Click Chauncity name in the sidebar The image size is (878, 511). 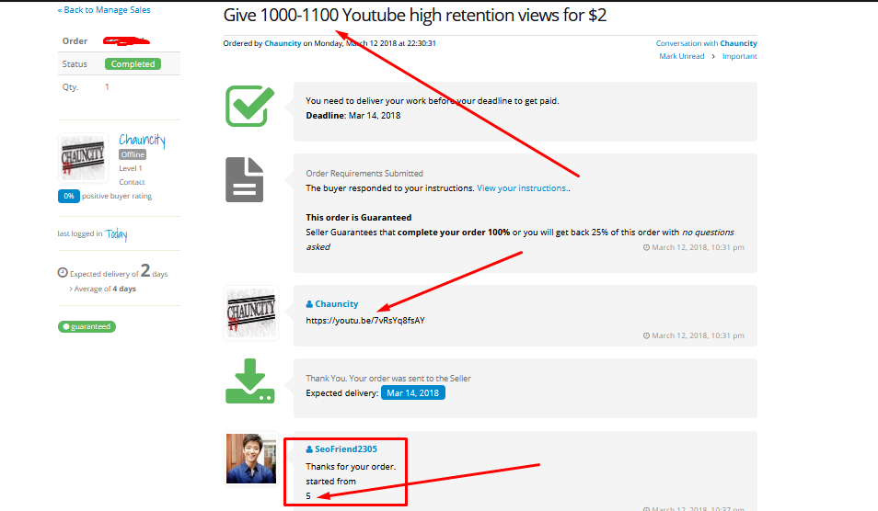coord(143,140)
